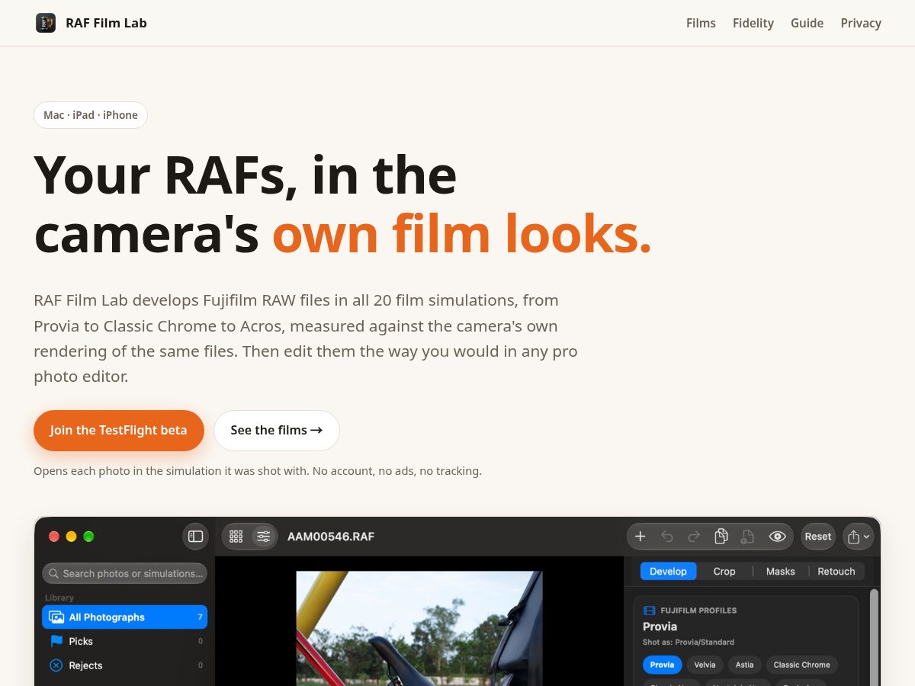Screen dimensions: 915x686
Task: Click the Reset button in toolbar
Action: point(818,537)
